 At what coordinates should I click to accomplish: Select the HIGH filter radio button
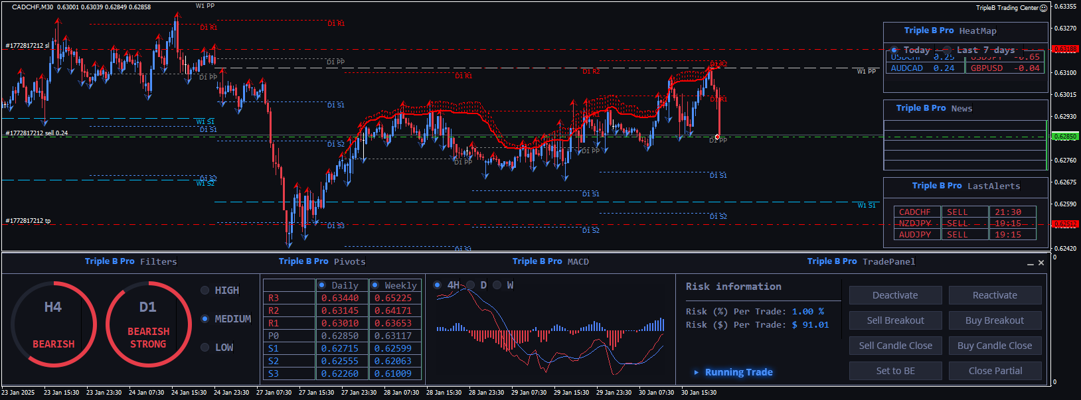(x=205, y=291)
